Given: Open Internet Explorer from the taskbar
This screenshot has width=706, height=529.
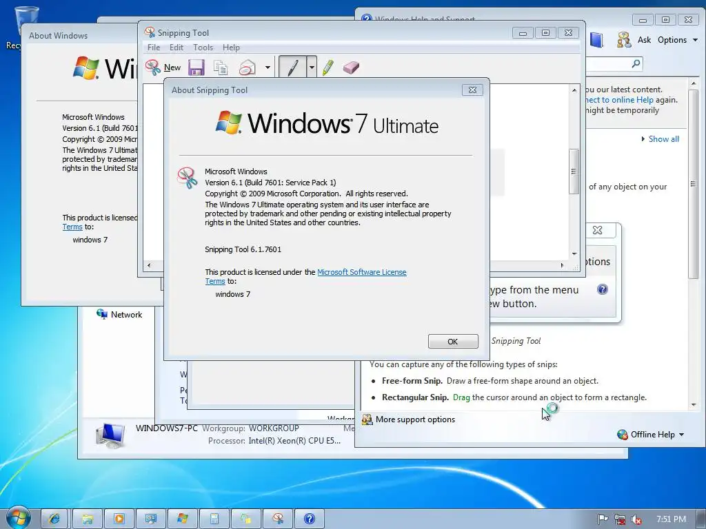Looking at the screenshot, I should pos(54,519).
